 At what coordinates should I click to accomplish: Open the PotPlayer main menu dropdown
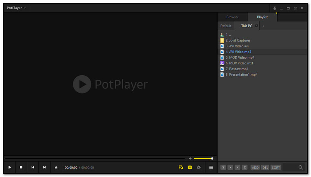point(16,8)
